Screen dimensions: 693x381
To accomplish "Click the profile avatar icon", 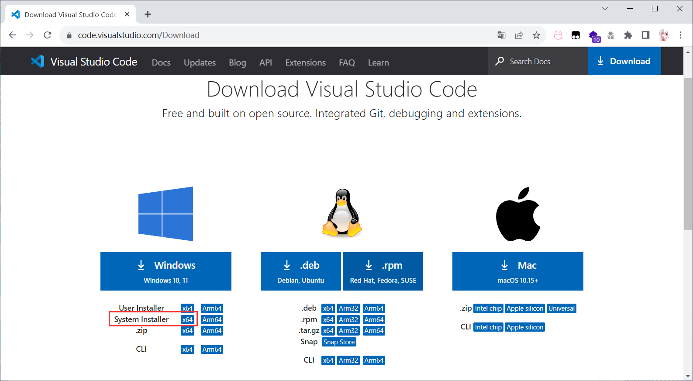I will tap(664, 35).
